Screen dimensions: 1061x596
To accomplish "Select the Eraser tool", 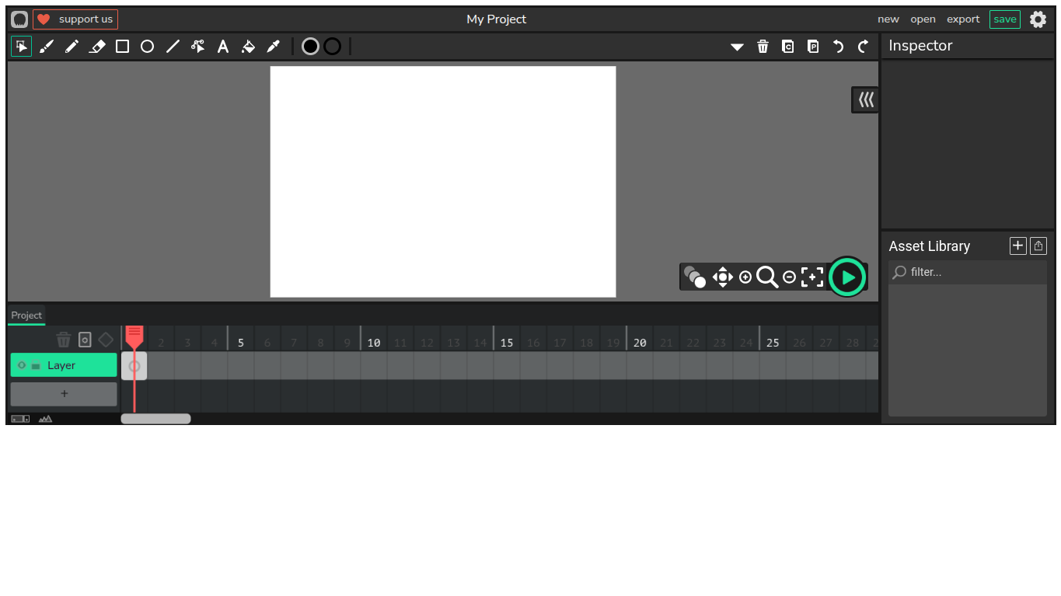I will pyautogui.click(x=97, y=47).
